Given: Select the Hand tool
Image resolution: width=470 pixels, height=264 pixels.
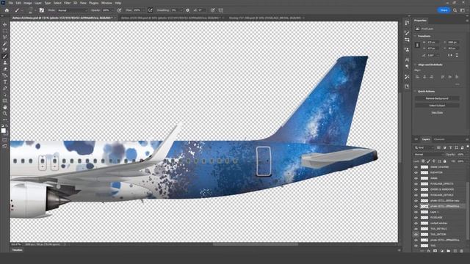Looking at the screenshot, I should click(x=5, y=107).
